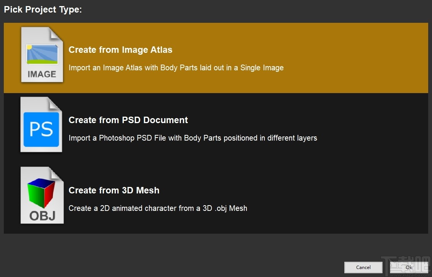
Task: Click the landscape picture in the Image Atlas icon
Action: [x=42, y=54]
